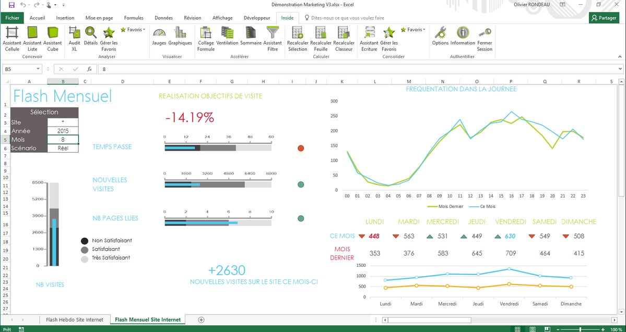Click the Insert Function fx button
This screenshot has width=626, height=332.
tap(89, 69)
